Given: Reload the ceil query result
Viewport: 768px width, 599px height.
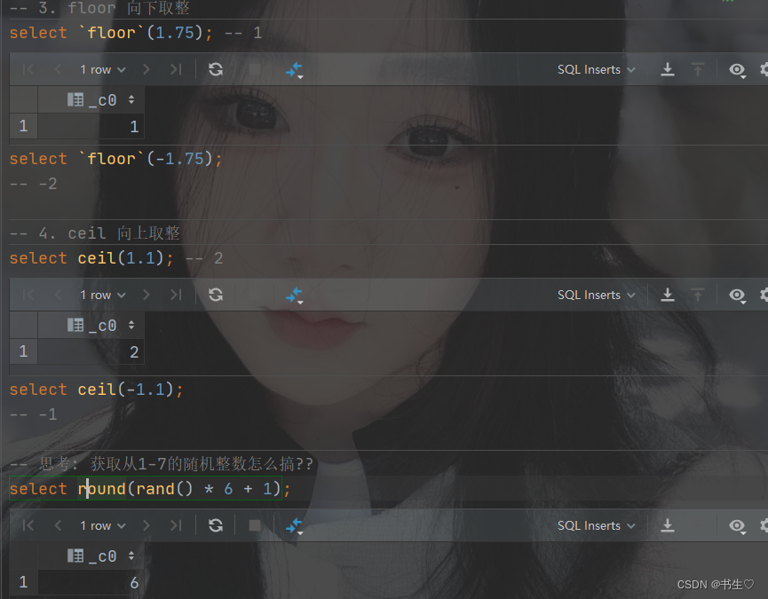Looking at the screenshot, I should pos(216,295).
